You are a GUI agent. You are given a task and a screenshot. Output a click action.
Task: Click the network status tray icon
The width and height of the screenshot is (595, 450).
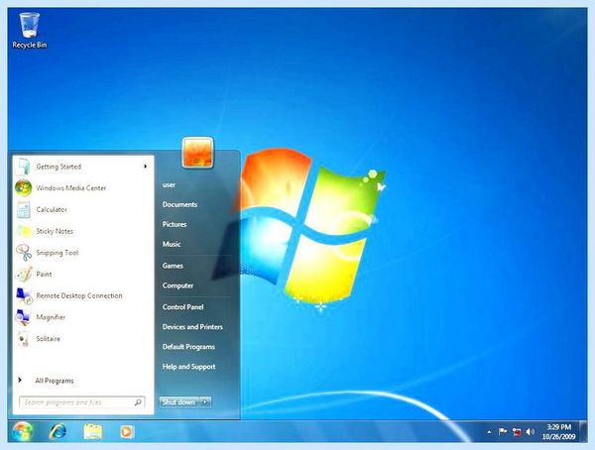(x=517, y=432)
